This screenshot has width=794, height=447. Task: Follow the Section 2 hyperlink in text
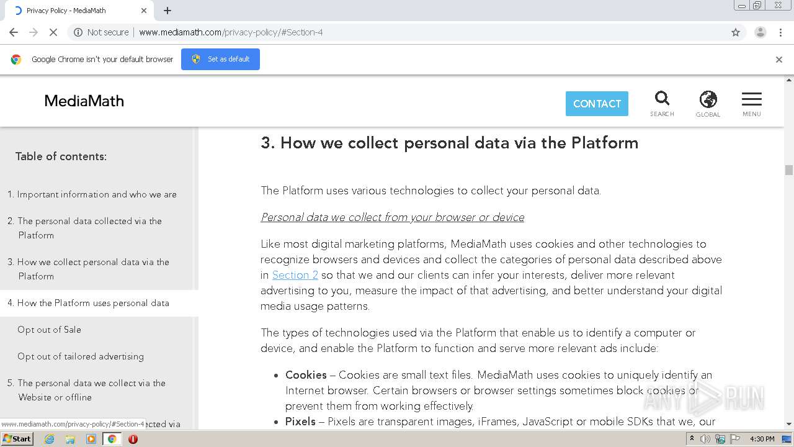tap(295, 275)
